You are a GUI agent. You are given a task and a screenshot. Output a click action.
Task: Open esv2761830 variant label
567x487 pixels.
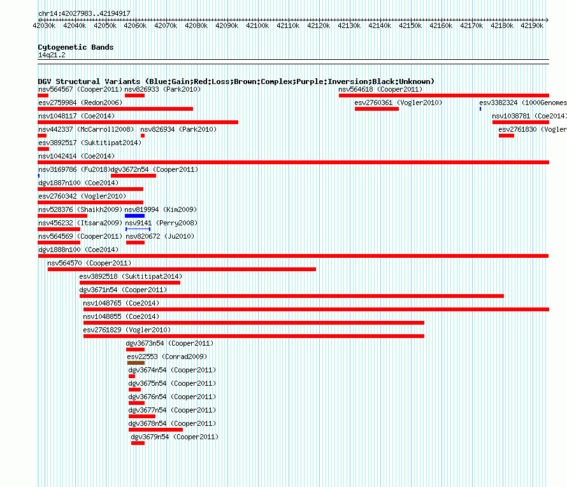click(x=533, y=129)
